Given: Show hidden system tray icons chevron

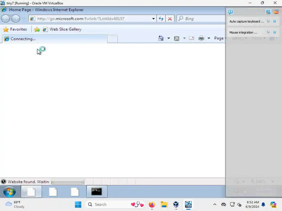Looking at the screenshot, I should [x=215, y=204].
